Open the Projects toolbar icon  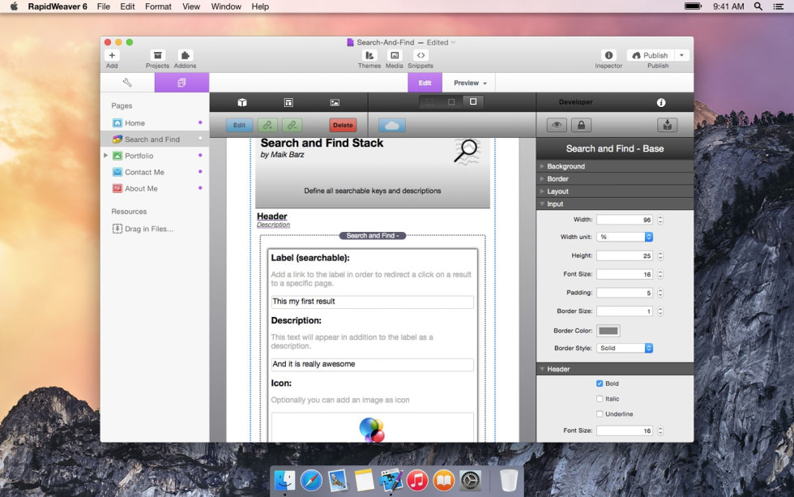coord(157,55)
